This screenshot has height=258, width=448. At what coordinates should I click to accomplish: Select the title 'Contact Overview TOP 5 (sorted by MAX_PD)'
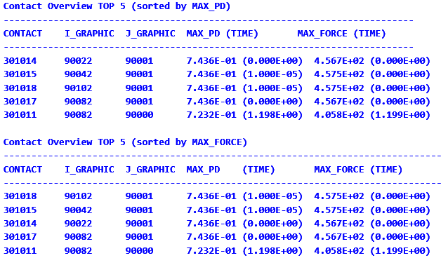pyautogui.click(x=117, y=6)
